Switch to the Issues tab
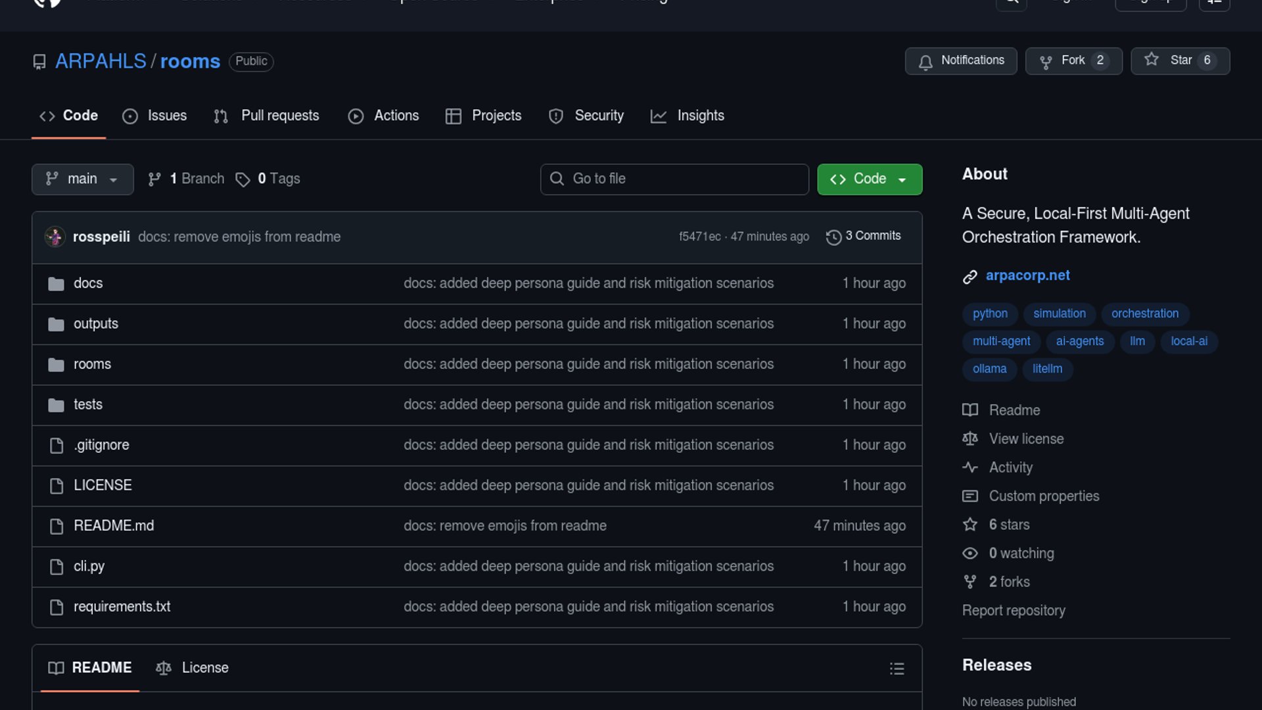The image size is (1262, 710). click(x=154, y=116)
